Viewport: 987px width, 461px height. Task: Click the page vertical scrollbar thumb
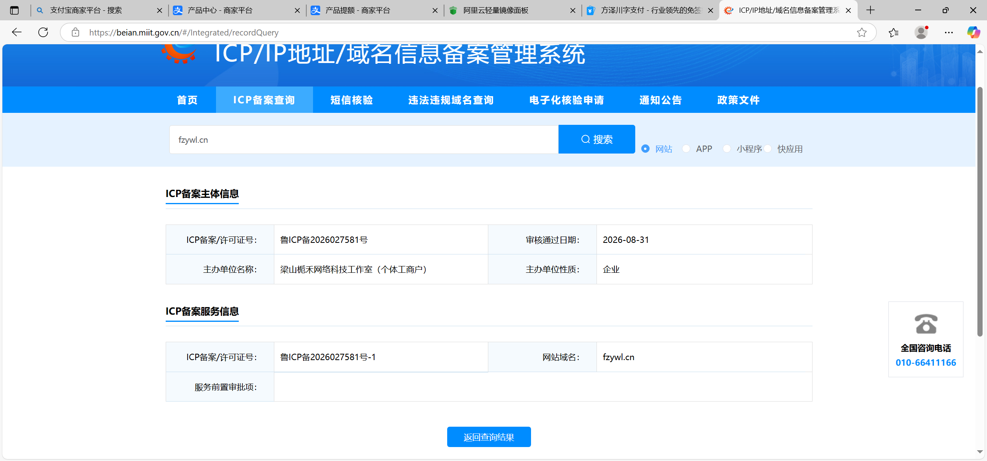point(980,211)
